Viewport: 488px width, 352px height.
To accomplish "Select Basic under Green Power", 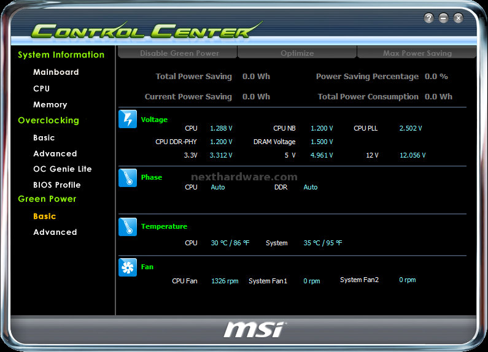I will coord(45,216).
